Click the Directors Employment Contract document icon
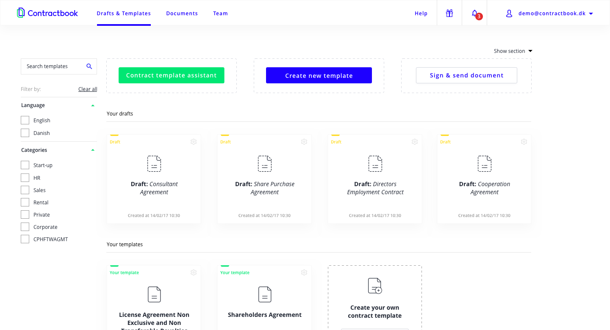The image size is (610, 330). coord(375,163)
